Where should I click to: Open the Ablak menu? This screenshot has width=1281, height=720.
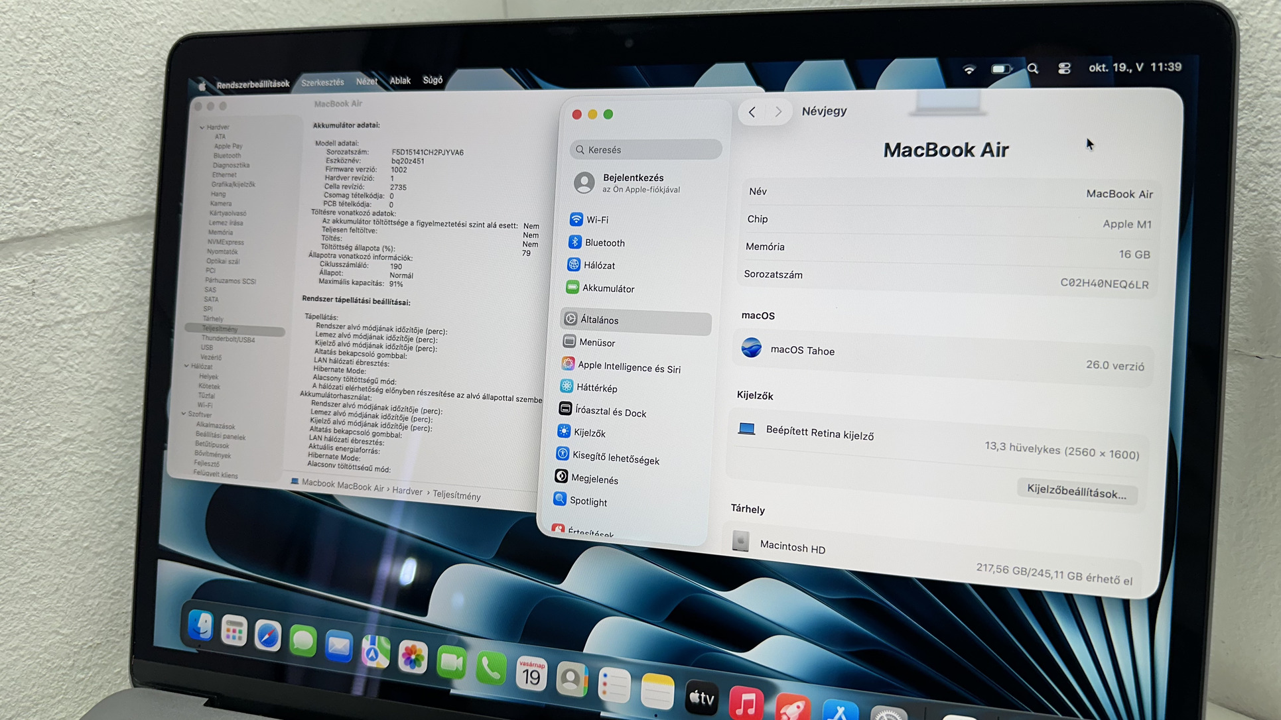tap(400, 81)
